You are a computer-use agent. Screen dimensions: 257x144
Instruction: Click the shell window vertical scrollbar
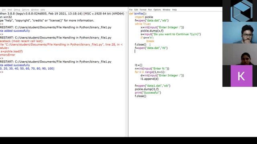[126, 74]
